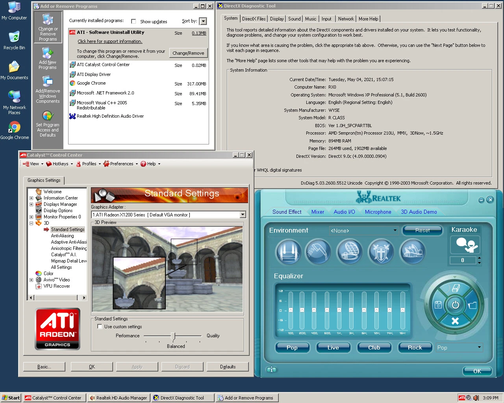Click the equalizer delete X icon

[455, 321]
